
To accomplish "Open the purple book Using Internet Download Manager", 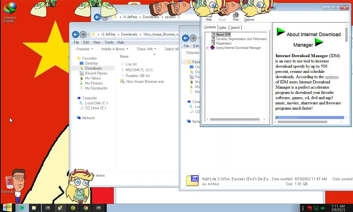I will click(x=212, y=48).
